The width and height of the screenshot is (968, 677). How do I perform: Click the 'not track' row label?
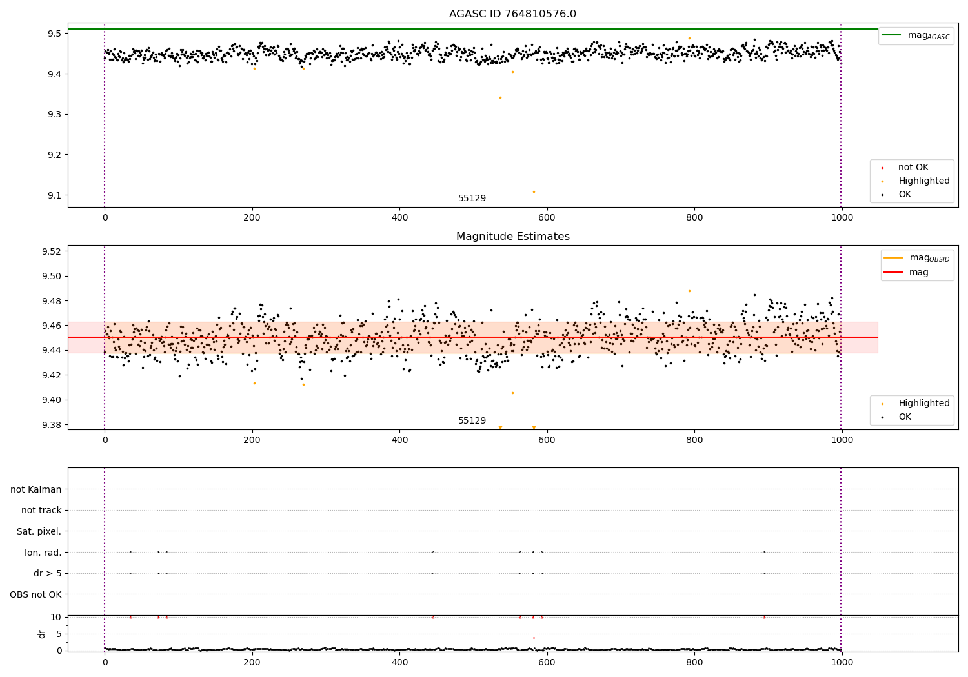coord(41,510)
